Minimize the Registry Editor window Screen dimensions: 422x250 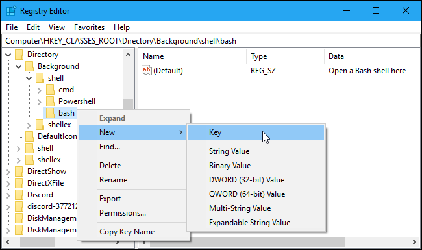(347, 11)
